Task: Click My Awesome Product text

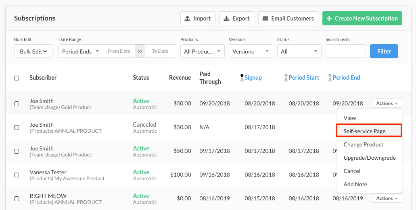Action: pyautogui.click(x=79, y=179)
